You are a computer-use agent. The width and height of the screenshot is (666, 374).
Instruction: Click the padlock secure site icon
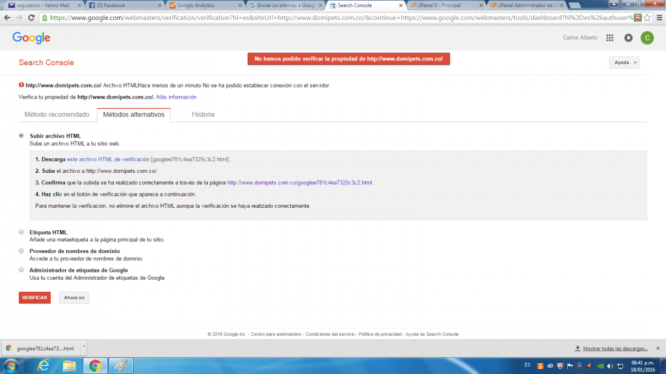45,18
